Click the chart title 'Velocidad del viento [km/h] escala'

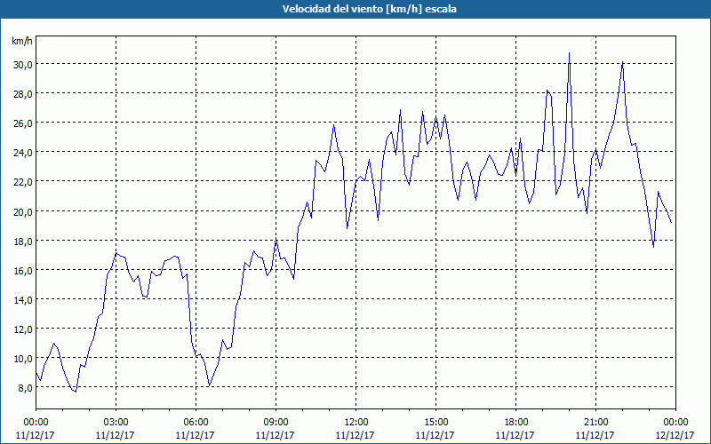pyautogui.click(x=369, y=9)
